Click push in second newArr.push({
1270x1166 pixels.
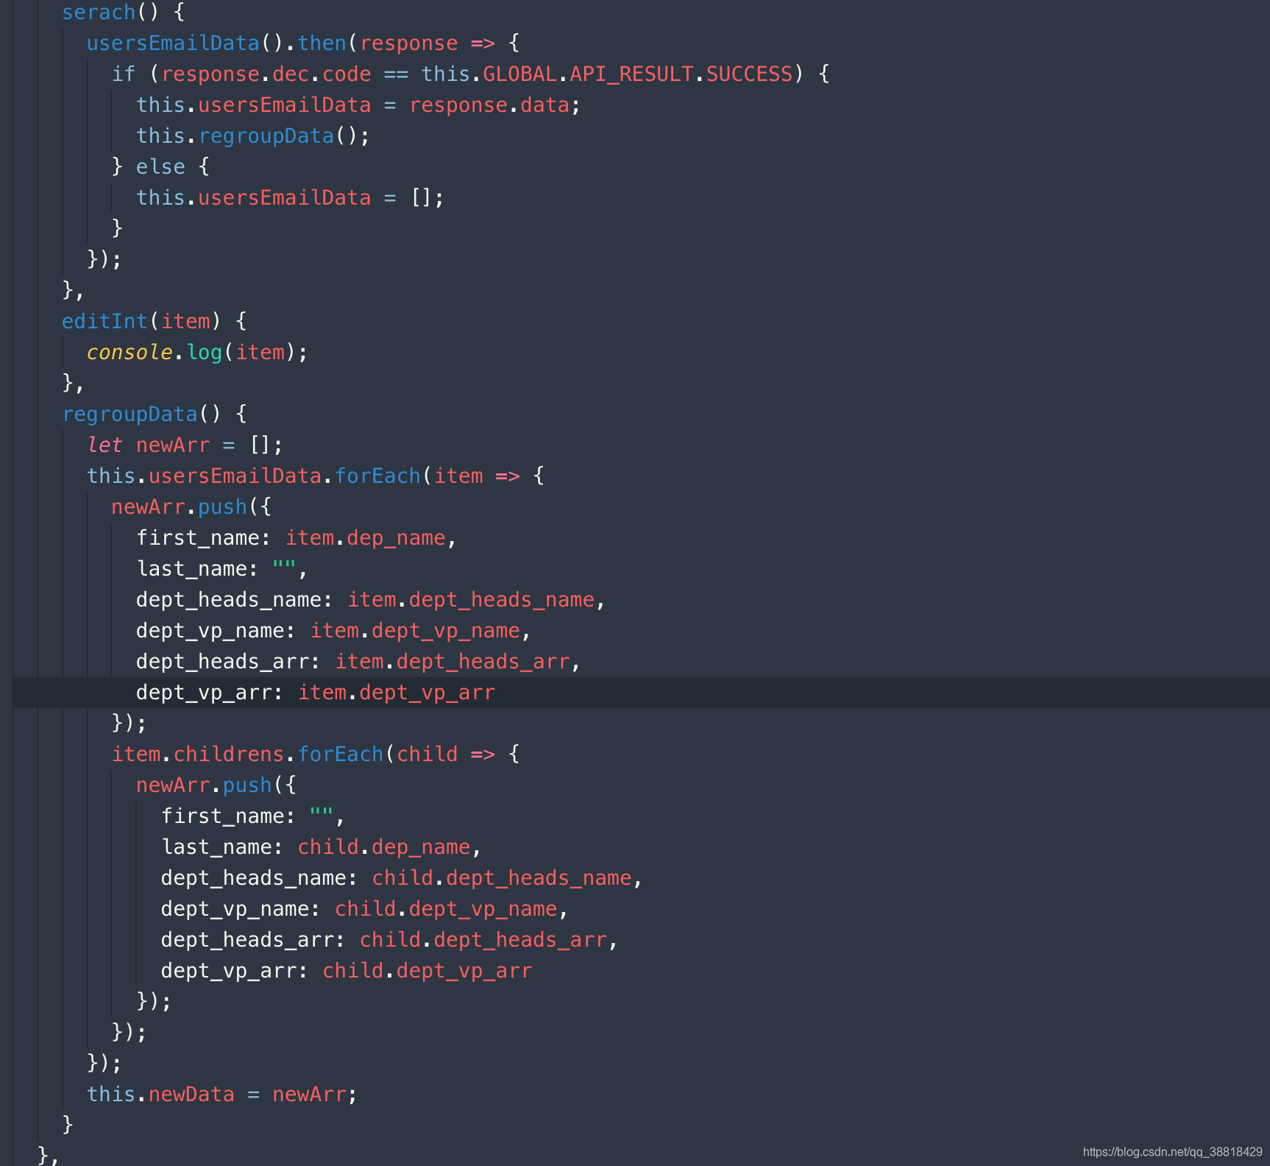pos(247,785)
